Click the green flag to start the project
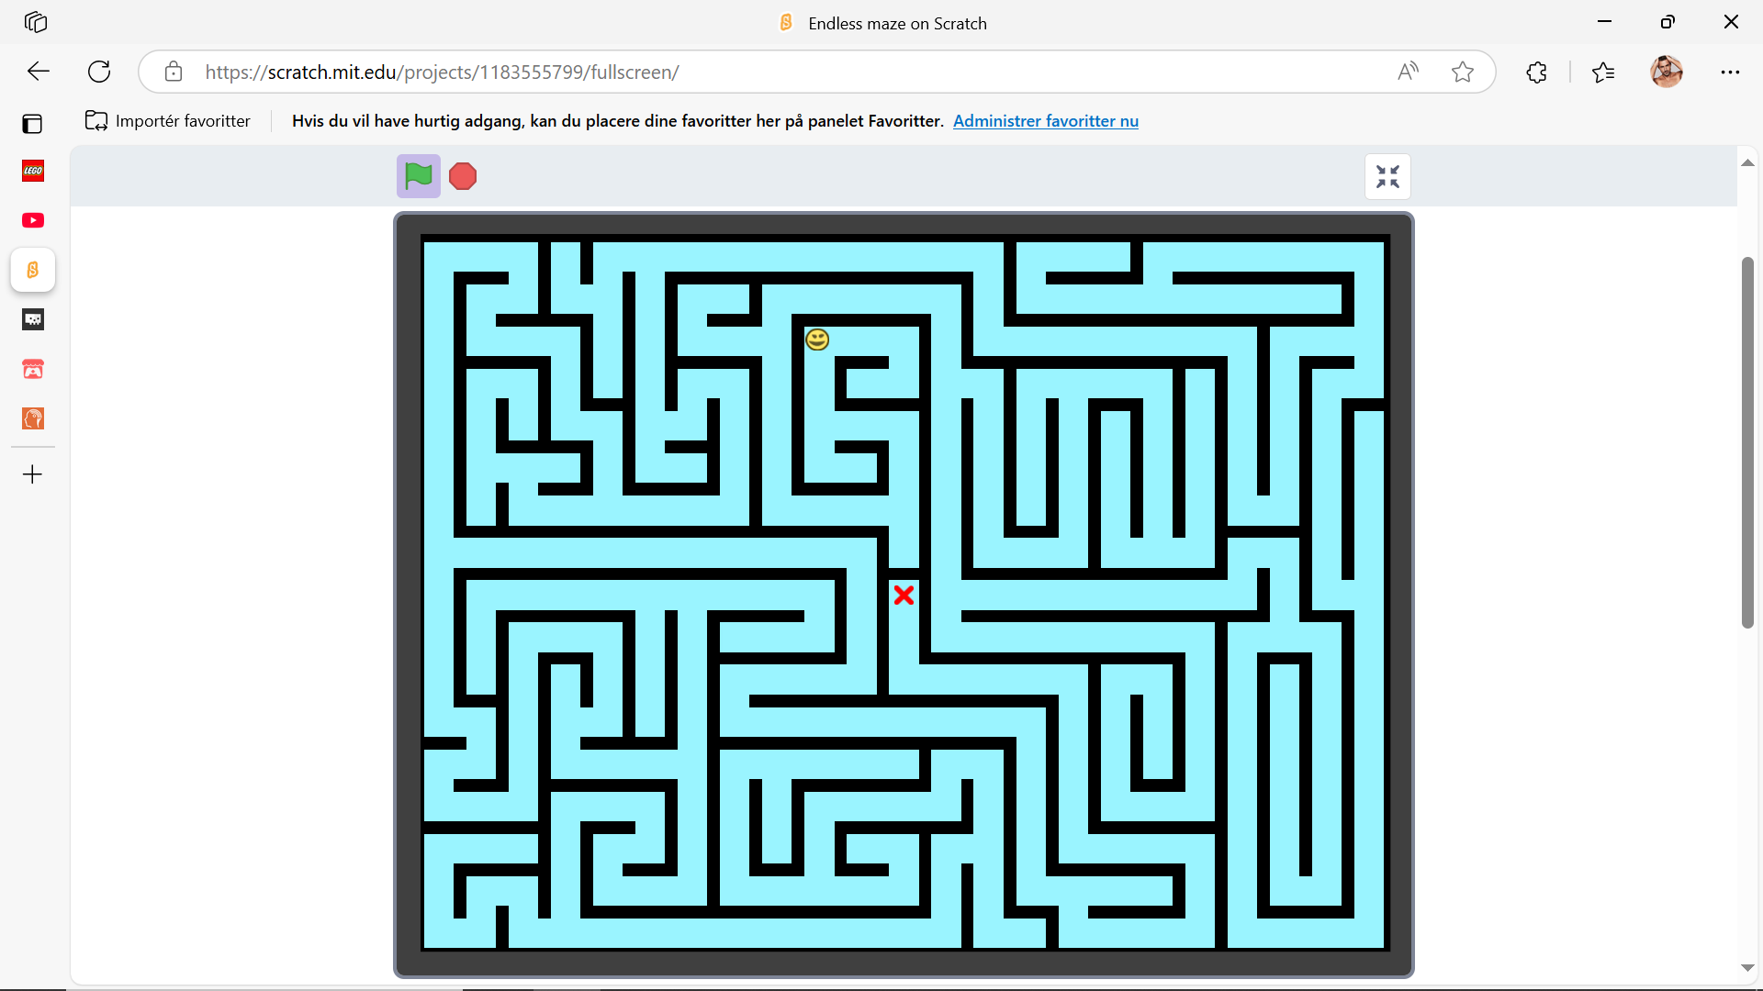The width and height of the screenshot is (1763, 991). (418, 175)
